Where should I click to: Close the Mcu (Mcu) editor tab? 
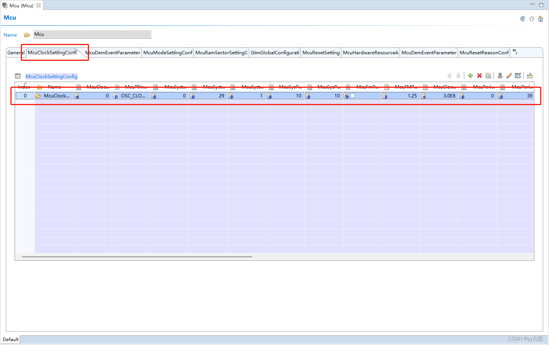click(x=39, y=5)
